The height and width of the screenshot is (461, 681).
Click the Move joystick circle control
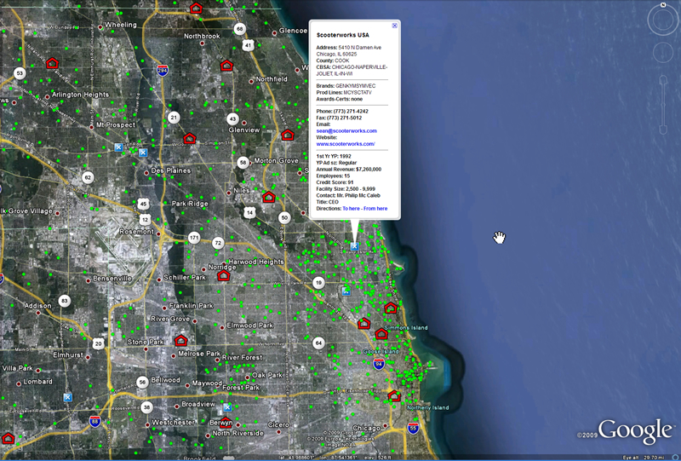click(663, 52)
